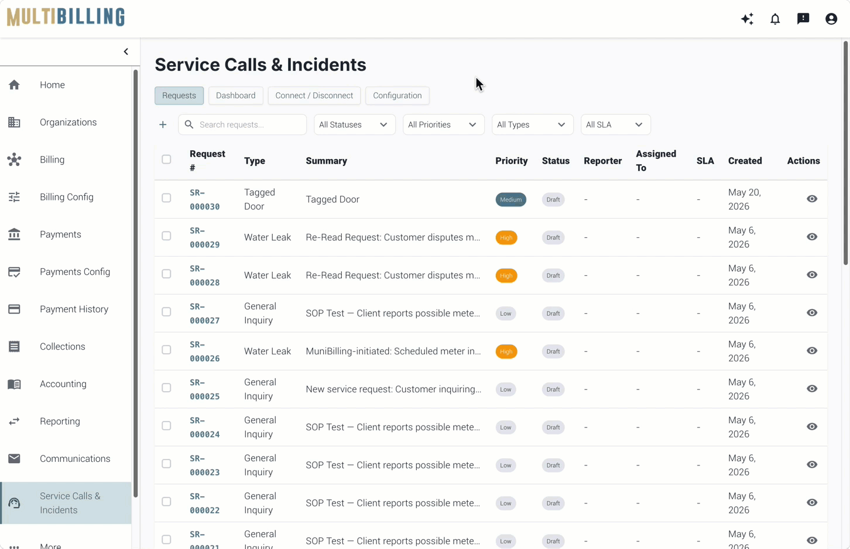The height and width of the screenshot is (549, 850).
Task: View request SR-000030 with eye icon
Action: 812,199
